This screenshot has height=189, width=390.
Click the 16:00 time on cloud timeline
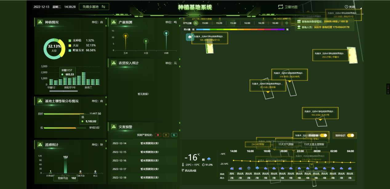[247, 23]
